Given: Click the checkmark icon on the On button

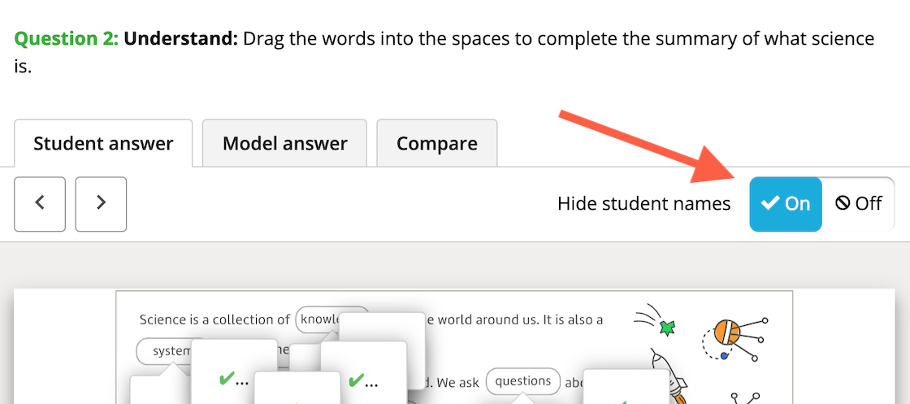Looking at the screenshot, I should 771,204.
